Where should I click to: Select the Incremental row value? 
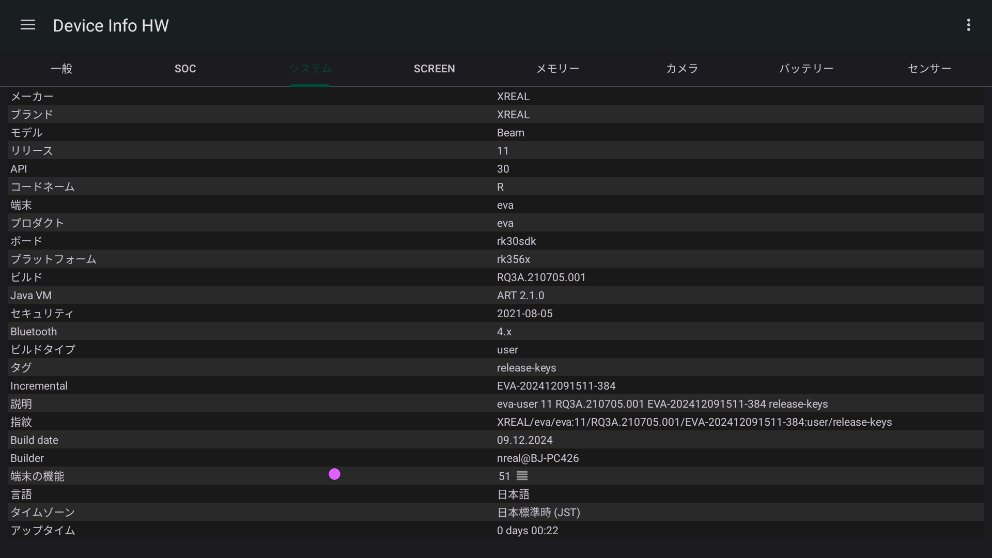point(556,386)
